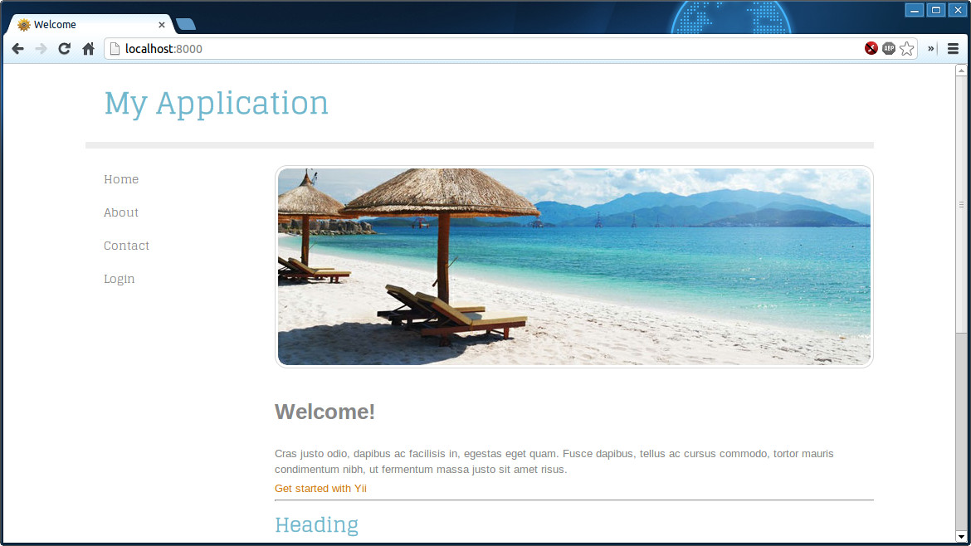
Task: Open the Chrome hamburger menu
Action: coord(953,49)
